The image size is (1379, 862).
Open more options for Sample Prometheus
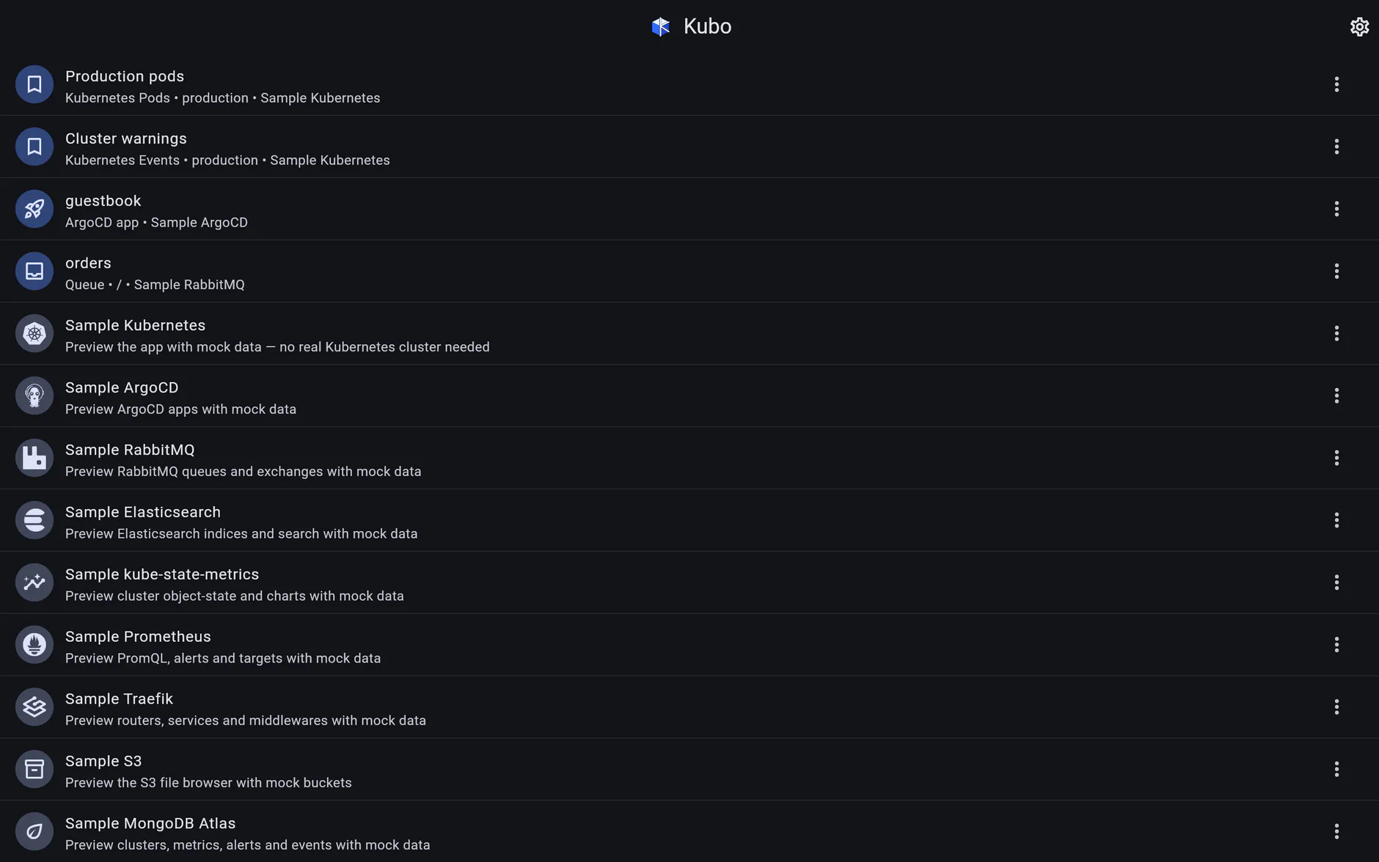(x=1336, y=645)
